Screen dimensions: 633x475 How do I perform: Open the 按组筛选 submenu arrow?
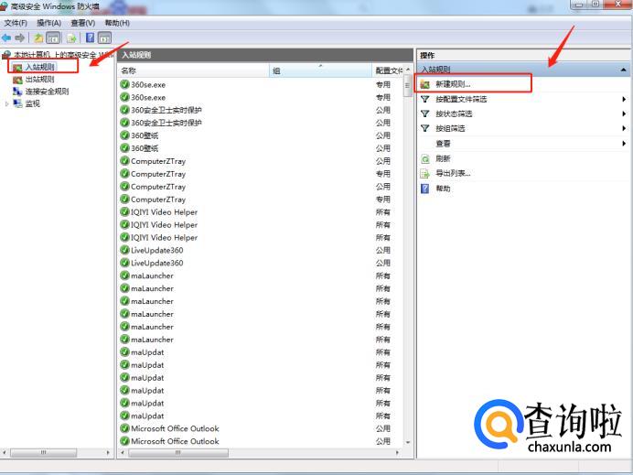click(x=624, y=128)
